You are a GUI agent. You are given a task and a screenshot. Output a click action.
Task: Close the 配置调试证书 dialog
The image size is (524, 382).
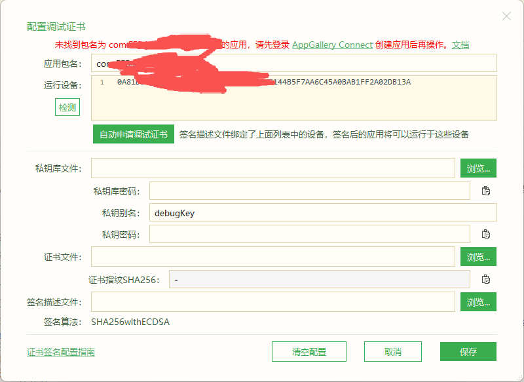(506, 16)
